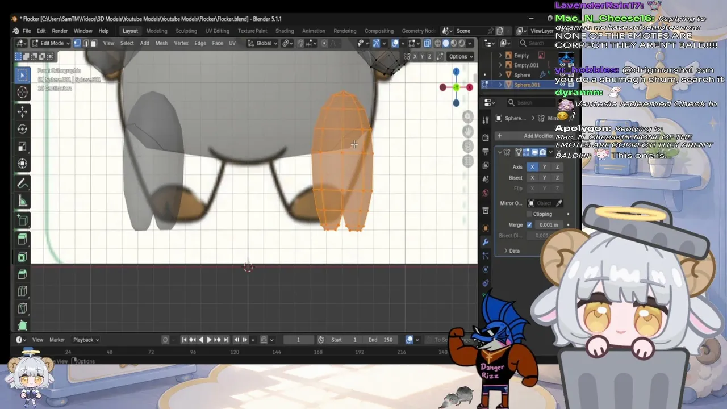Uncheck the Merge checkbox
This screenshot has height=409, width=727.
[x=529, y=225]
